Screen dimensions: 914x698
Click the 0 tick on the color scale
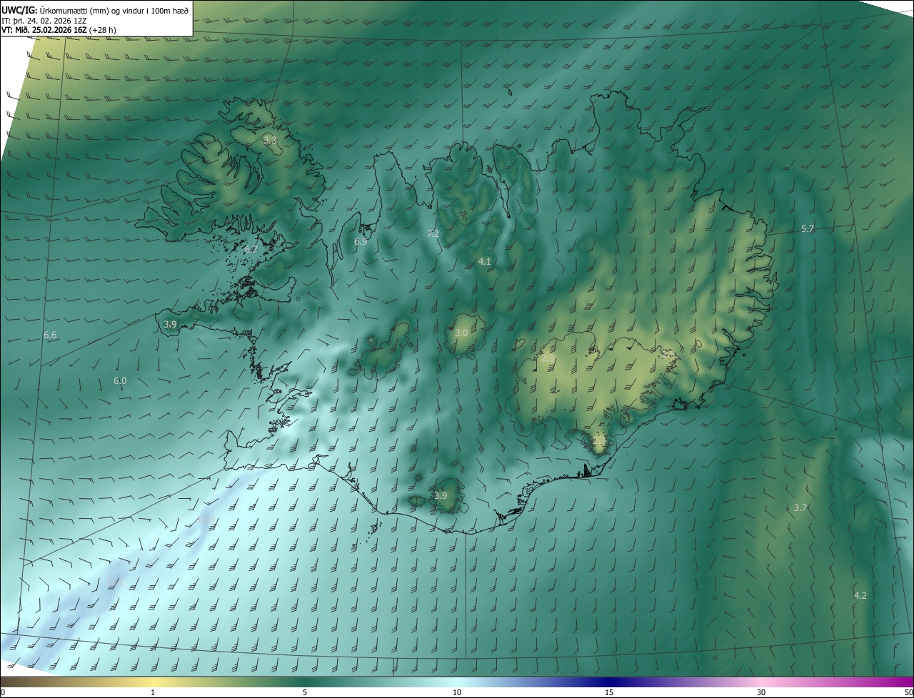pyautogui.click(x=3, y=693)
